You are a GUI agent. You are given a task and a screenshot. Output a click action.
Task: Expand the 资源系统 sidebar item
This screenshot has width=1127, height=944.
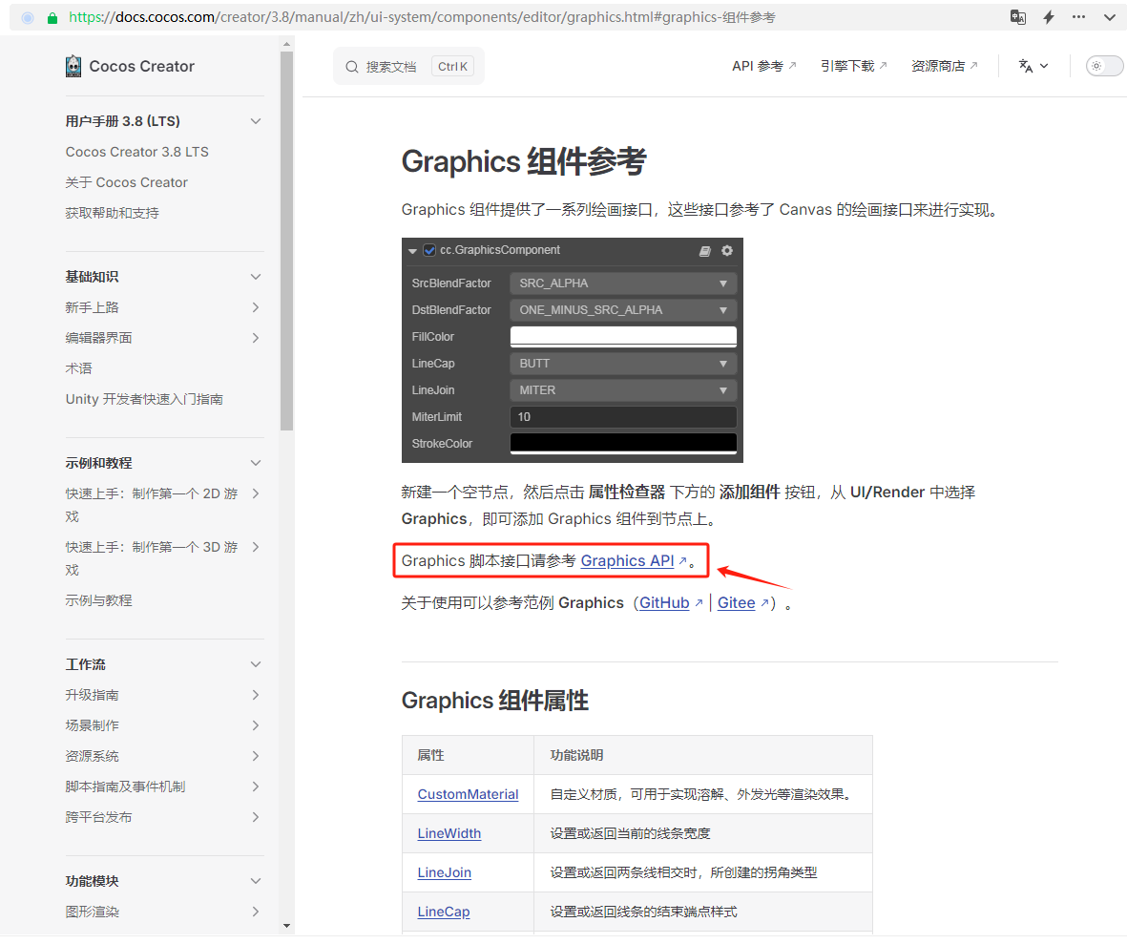click(255, 756)
